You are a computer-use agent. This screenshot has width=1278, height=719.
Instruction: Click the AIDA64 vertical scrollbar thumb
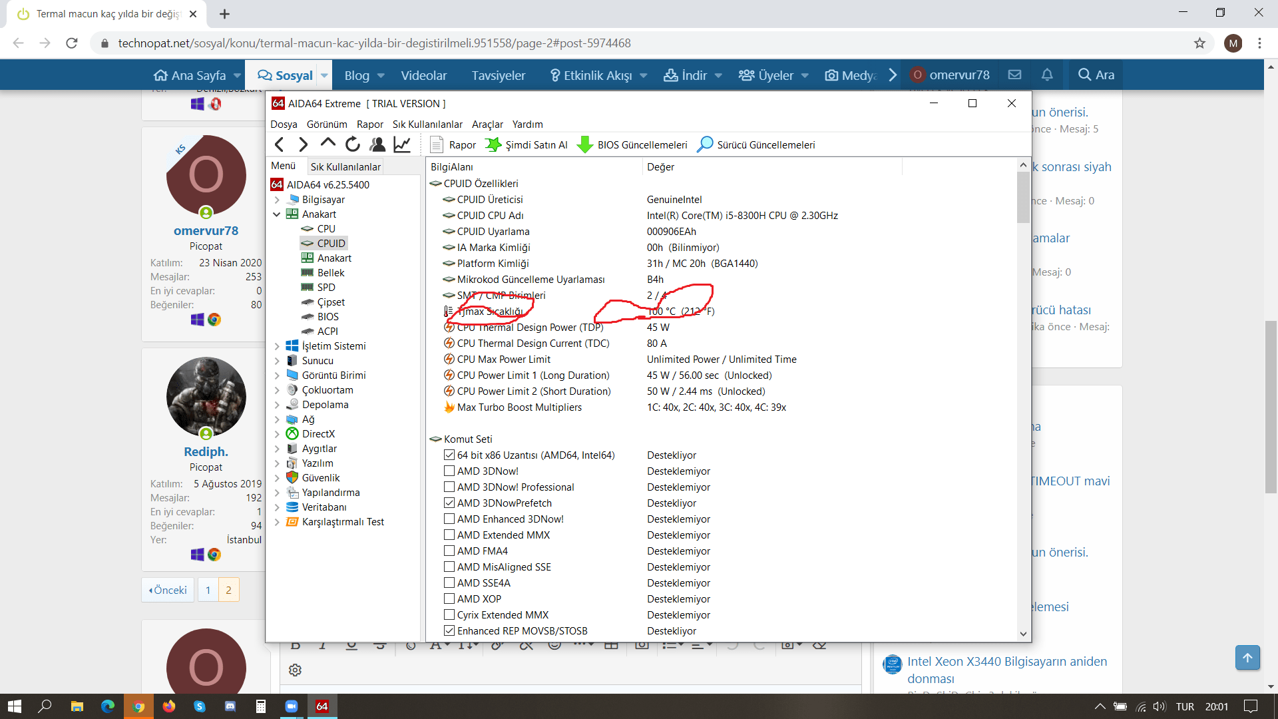coord(1023,197)
